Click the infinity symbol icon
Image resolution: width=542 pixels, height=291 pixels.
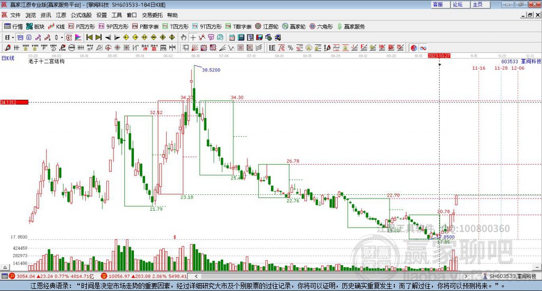pyautogui.click(x=423, y=48)
